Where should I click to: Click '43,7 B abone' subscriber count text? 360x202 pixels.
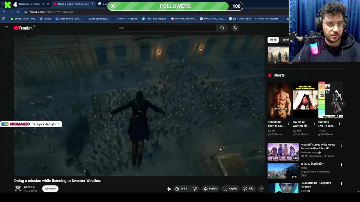(x=30, y=191)
